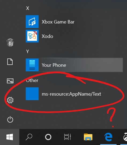
Task: Open Pictures from the Start sidebar
Action: point(10,81)
